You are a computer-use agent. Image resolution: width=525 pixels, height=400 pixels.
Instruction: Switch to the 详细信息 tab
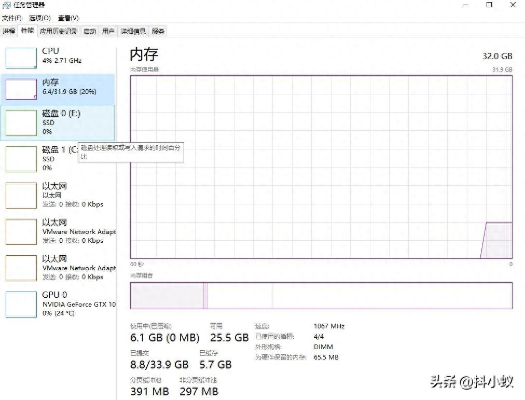[x=133, y=32]
